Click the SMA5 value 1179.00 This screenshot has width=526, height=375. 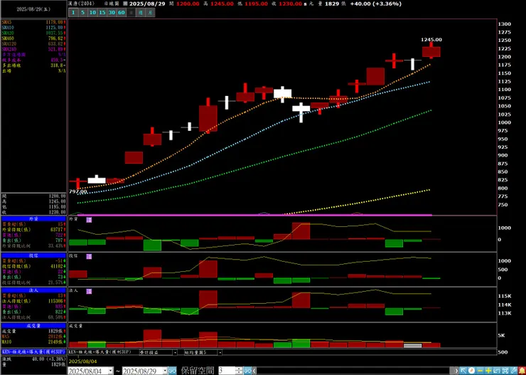point(55,22)
